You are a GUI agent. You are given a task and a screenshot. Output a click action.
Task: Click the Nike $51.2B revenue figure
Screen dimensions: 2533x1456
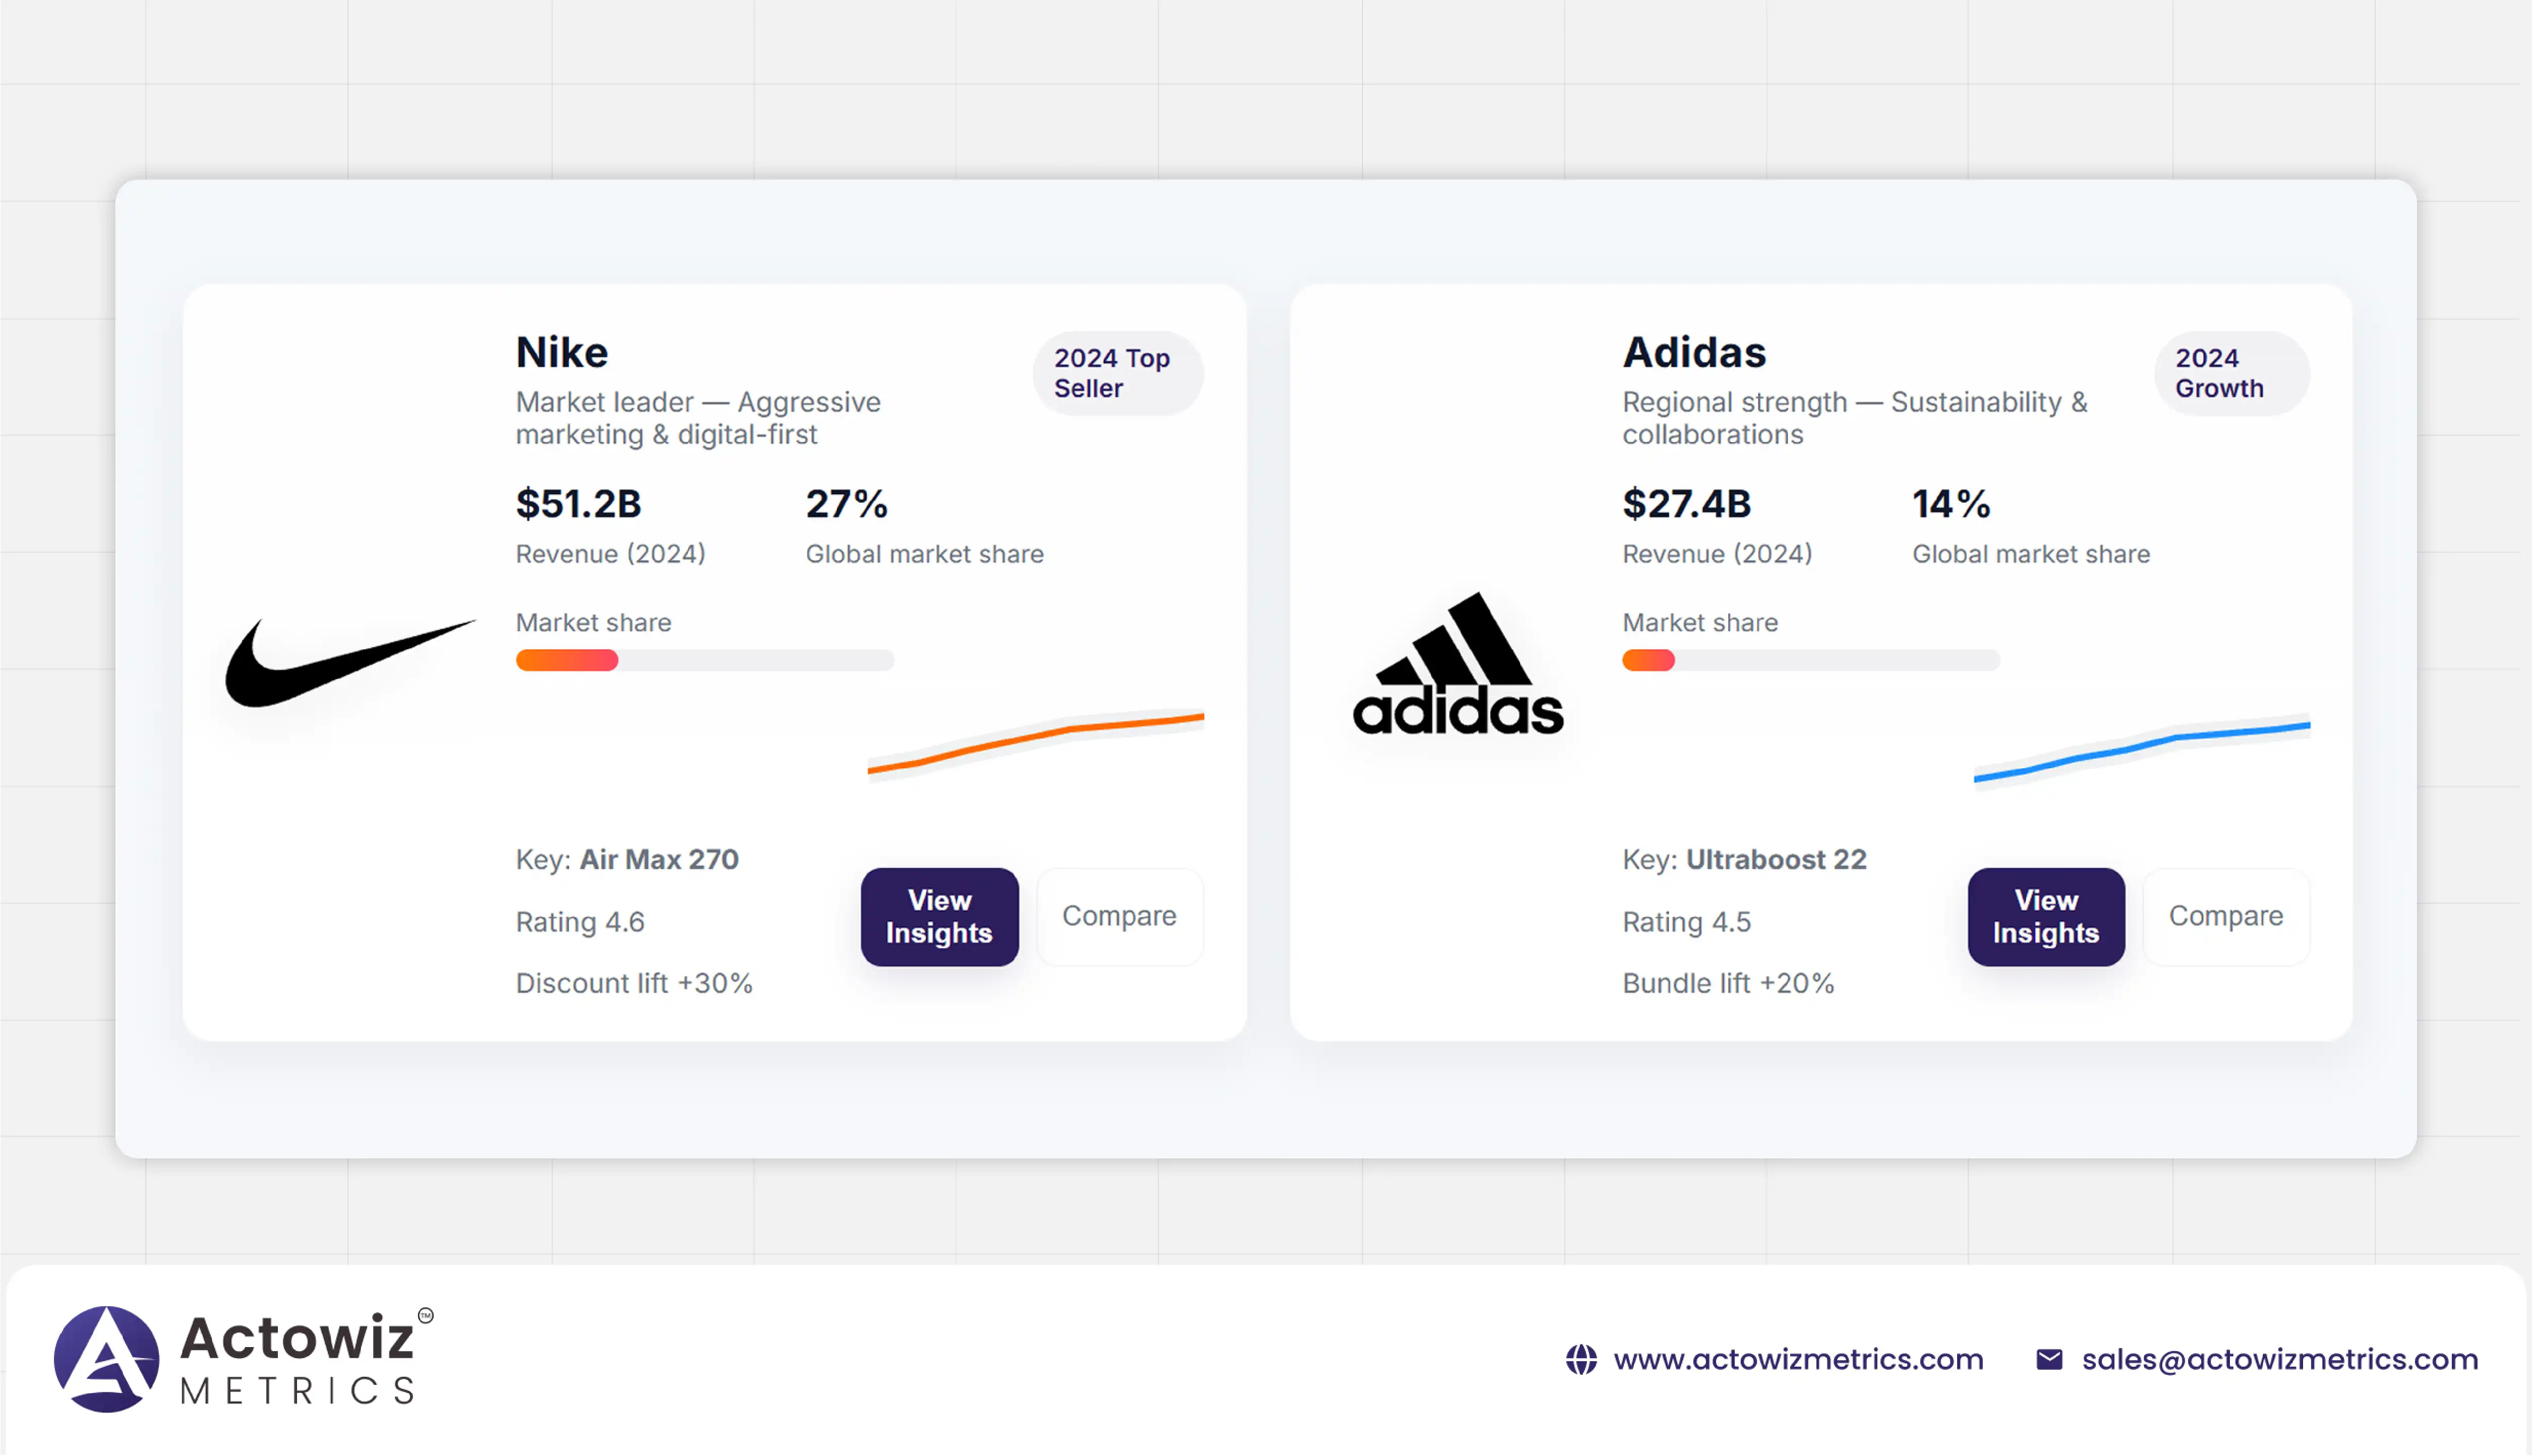pos(578,504)
